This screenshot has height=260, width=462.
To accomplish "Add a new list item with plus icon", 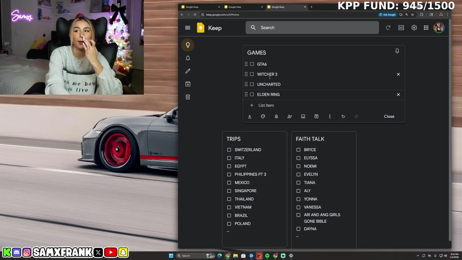I will pyautogui.click(x=252, y=105).
